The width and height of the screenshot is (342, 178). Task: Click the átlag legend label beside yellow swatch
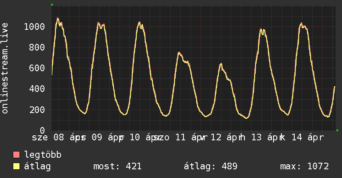click(37, 166)
